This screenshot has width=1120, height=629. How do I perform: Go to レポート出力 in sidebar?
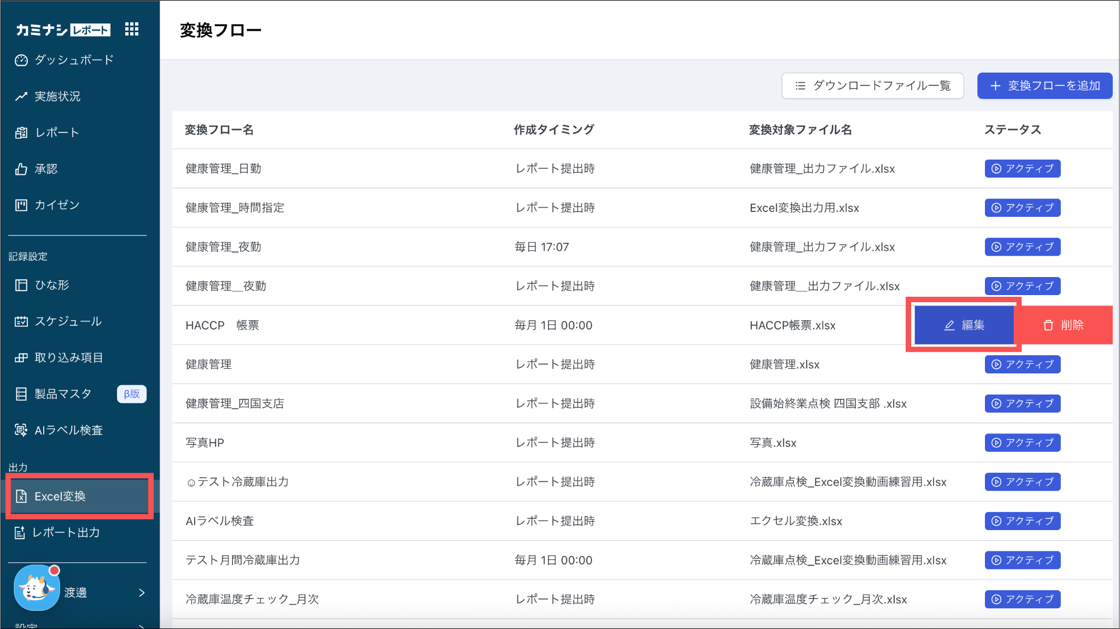click(x=66, y=533)
